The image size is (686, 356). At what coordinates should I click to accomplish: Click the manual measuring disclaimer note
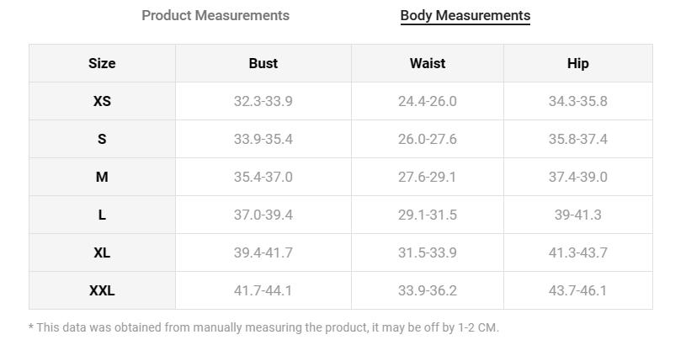263,327
